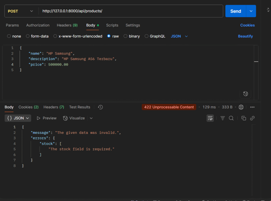Image resolution: width=271 pixels, height=201 pixels.
Task: Click the AI assistant icon in request editor
Action: (245, 94)
